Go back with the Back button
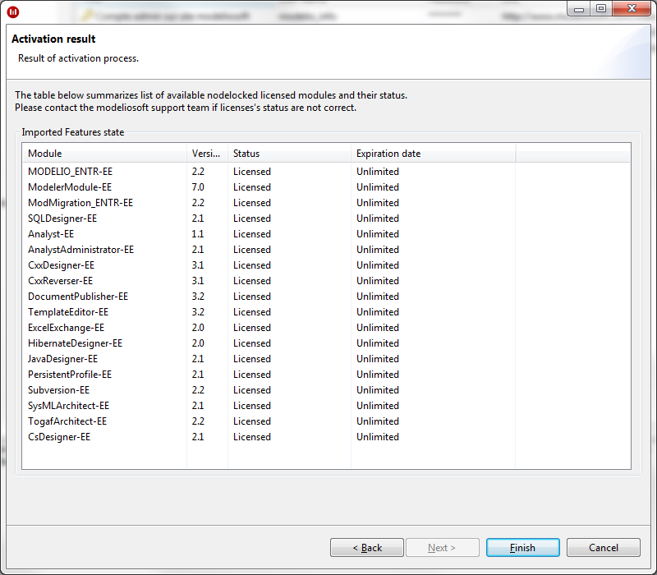Viewport: 657px width, 575px height. pyautogui.click(x=366, y=547)
